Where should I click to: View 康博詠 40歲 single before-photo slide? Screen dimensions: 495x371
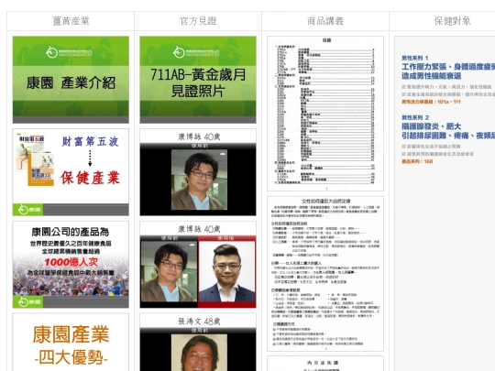[x=198, y=172]
